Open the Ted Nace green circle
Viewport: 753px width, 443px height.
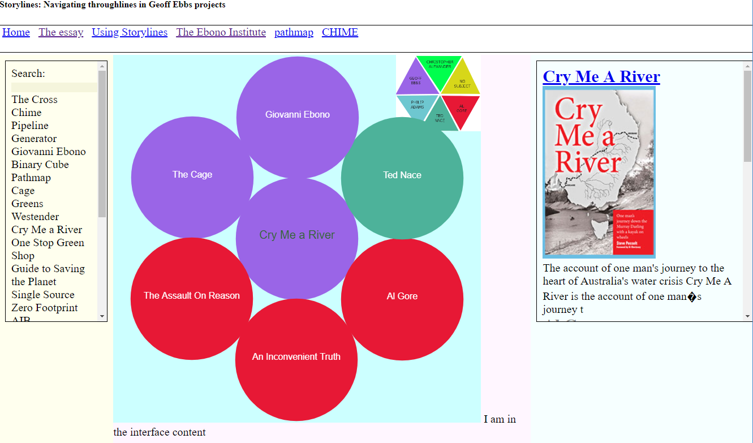tap(402, 175)
